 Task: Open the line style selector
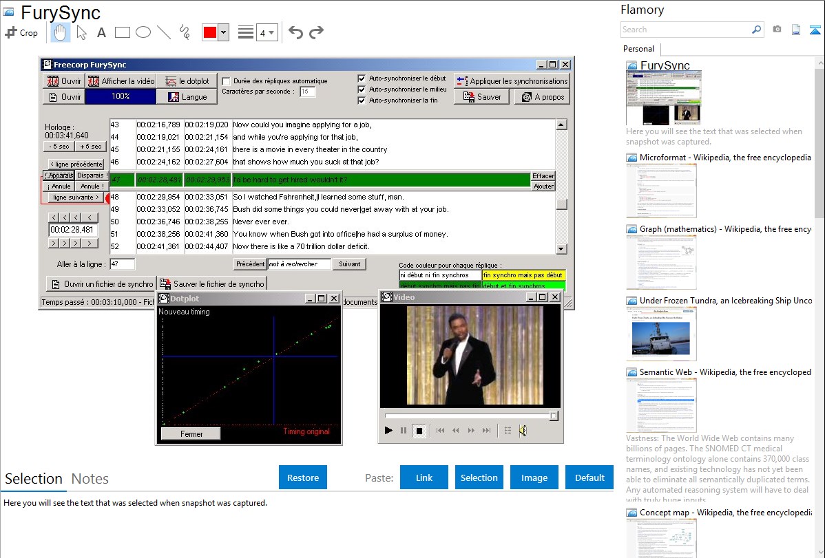pyautogui.click(x=245, y=32)
